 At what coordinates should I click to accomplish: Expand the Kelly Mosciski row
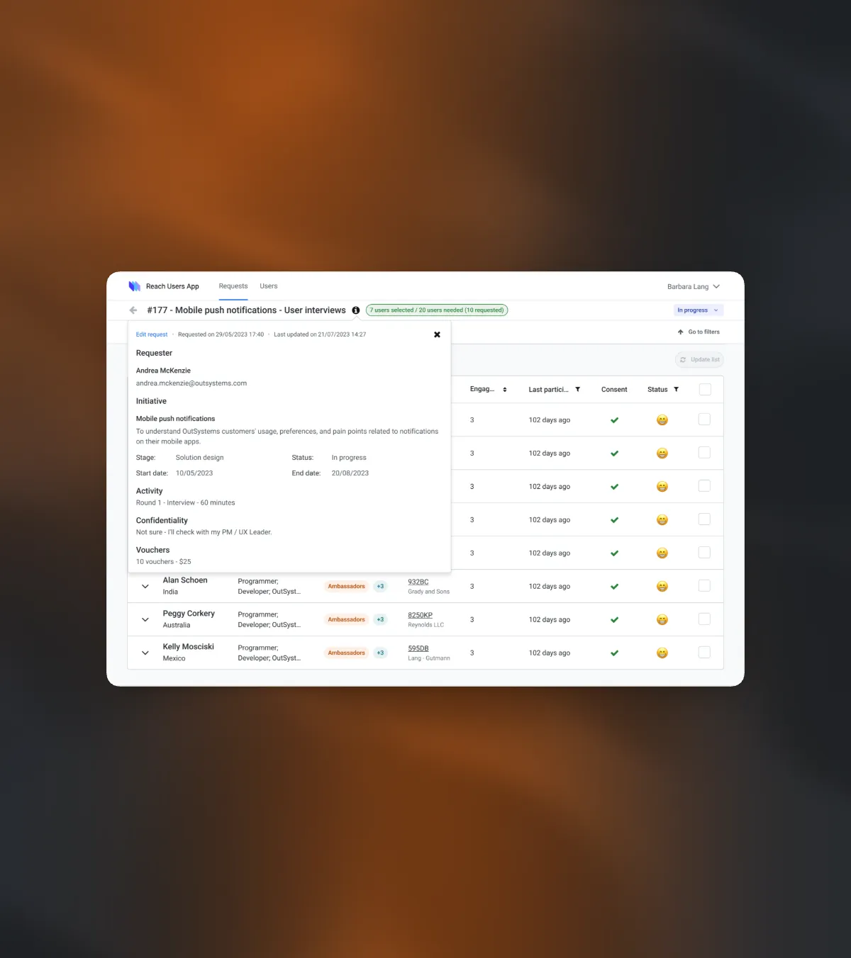[x=145, y=653]
